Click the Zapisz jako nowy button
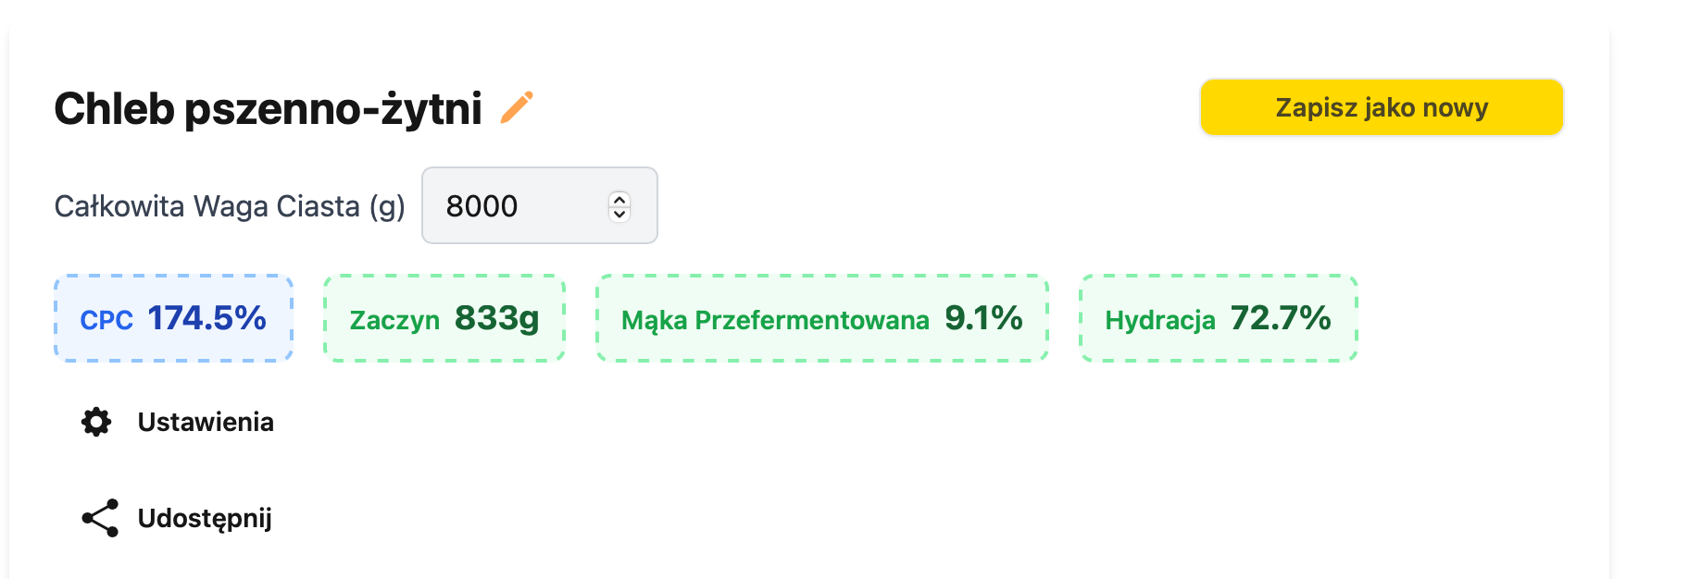 1382,107
